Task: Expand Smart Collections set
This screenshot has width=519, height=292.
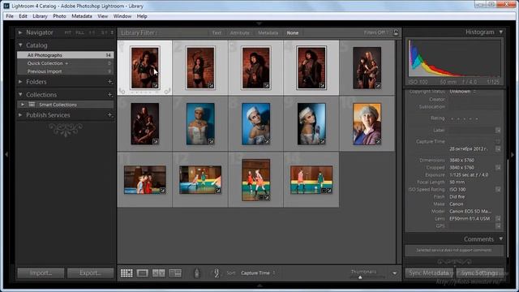Action: pyautogui.click(x=23, y=105)
